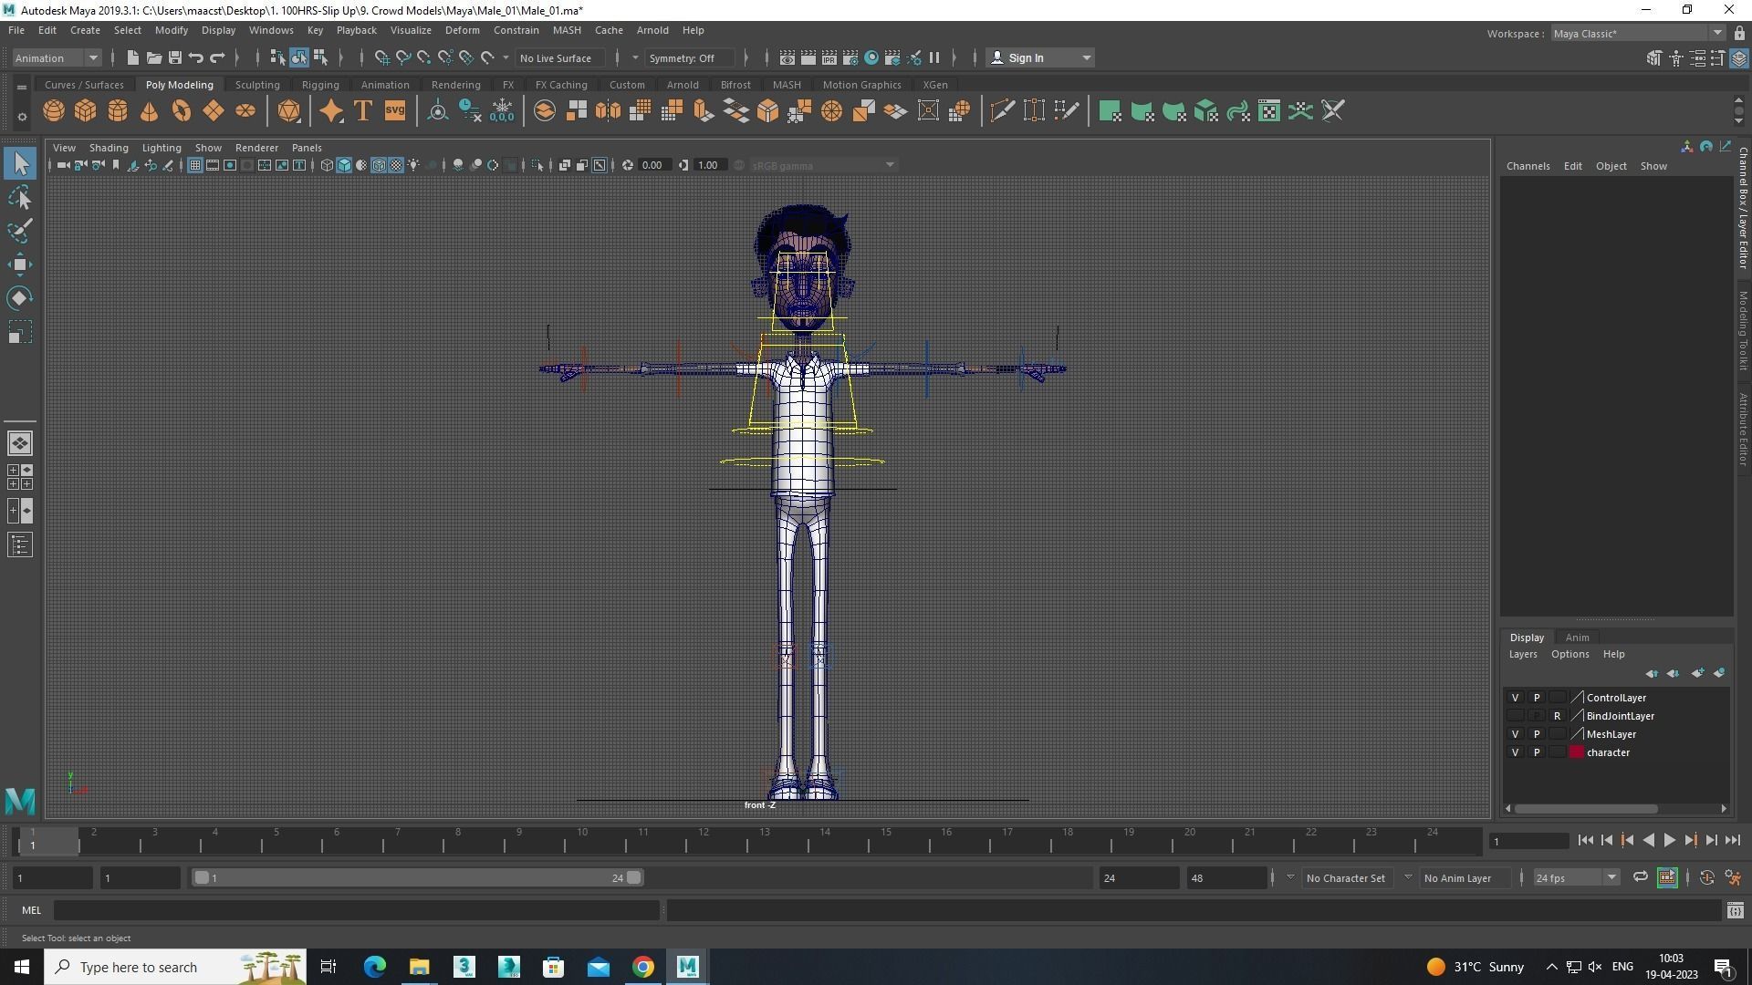The height and width of the screenshot is (985, 1752).
Task: Click the Snap to grids icon
Action: 381,58
